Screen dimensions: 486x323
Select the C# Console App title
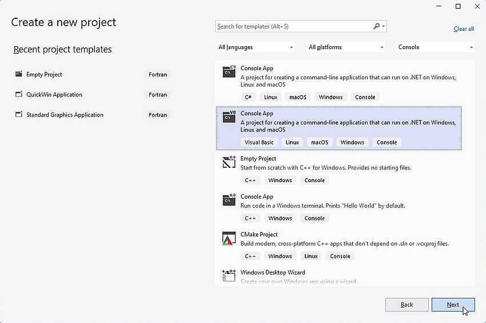tap(257, 68)
